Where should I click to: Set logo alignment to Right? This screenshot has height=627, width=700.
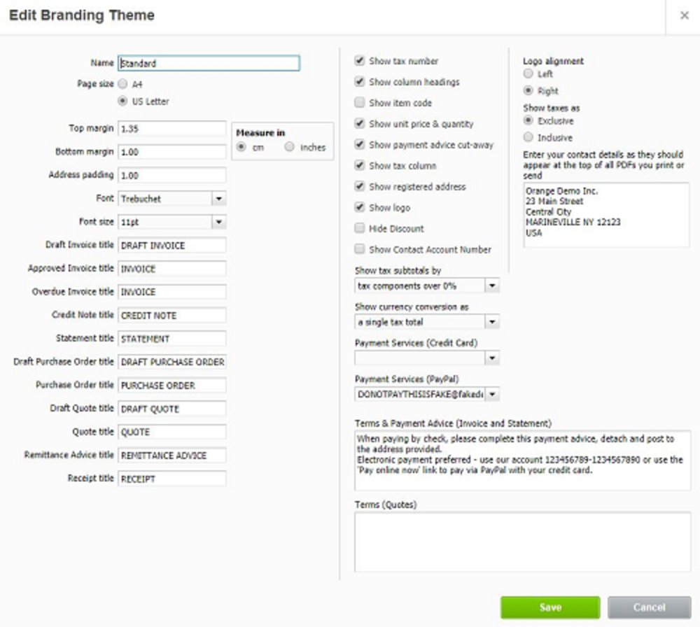(528, 90)
